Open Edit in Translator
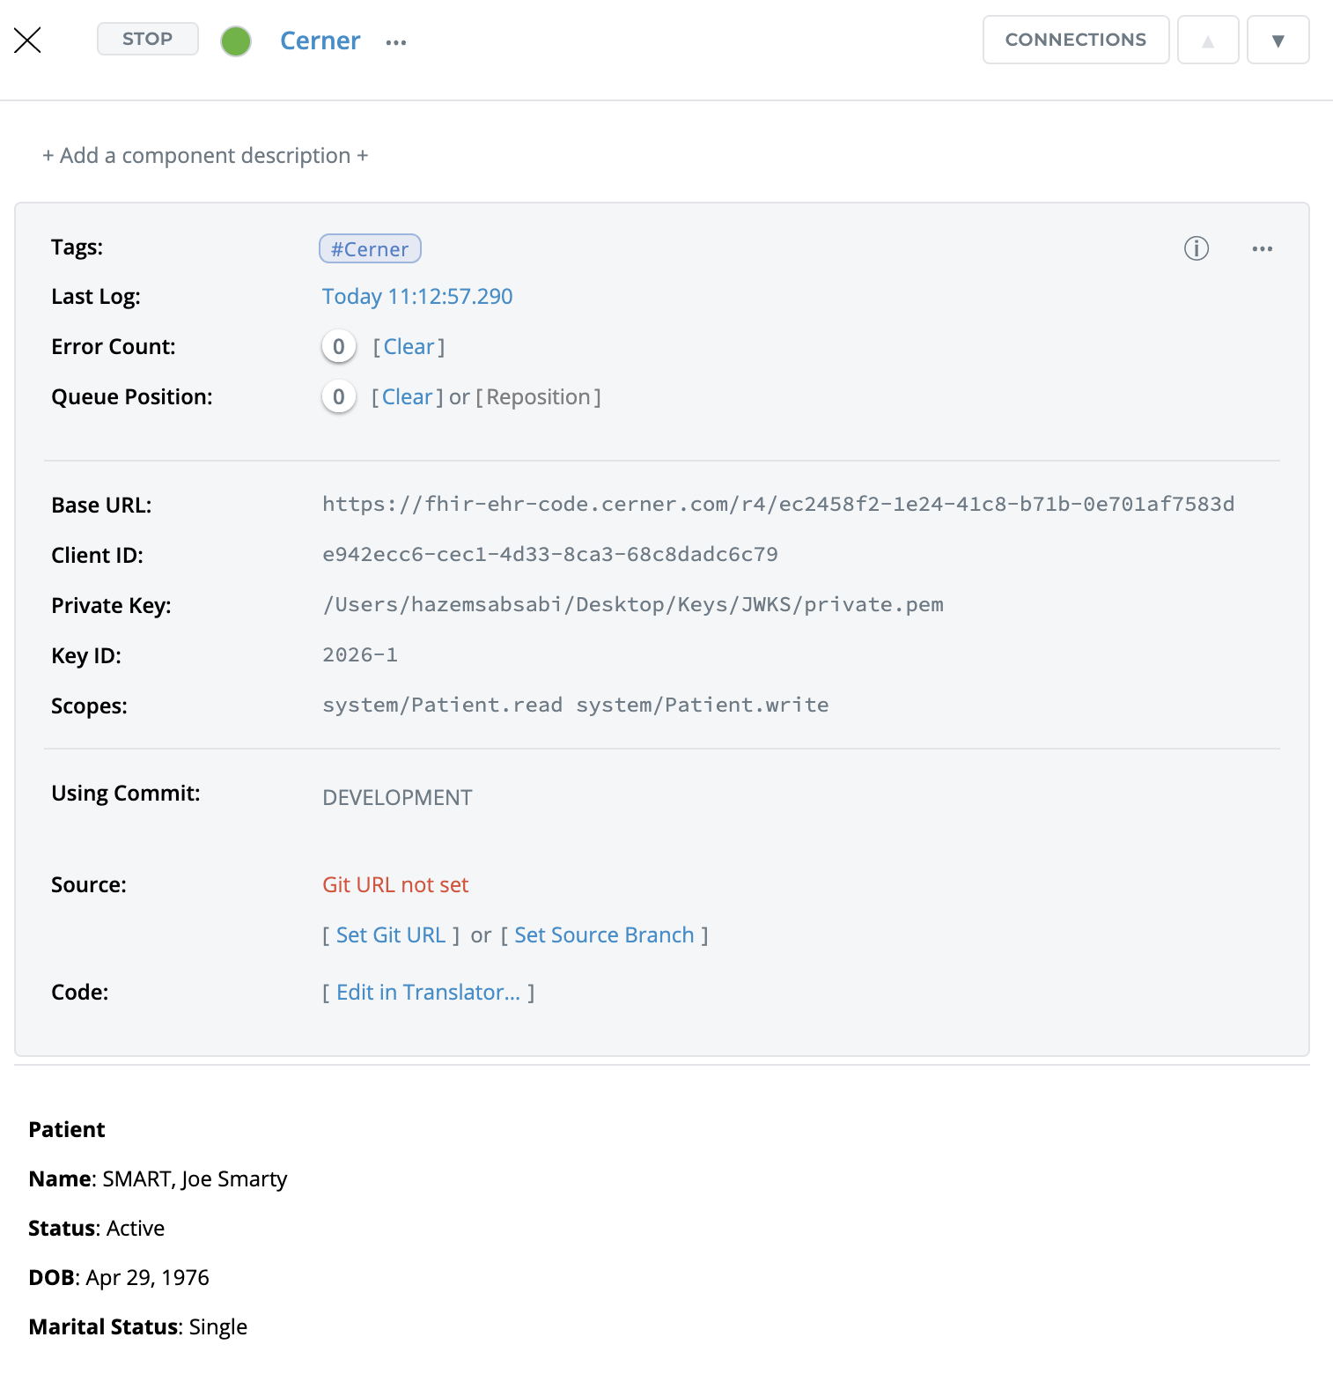Image resolution: width=1333 pixels, height=1374 pixels. [x=428, y=993]
